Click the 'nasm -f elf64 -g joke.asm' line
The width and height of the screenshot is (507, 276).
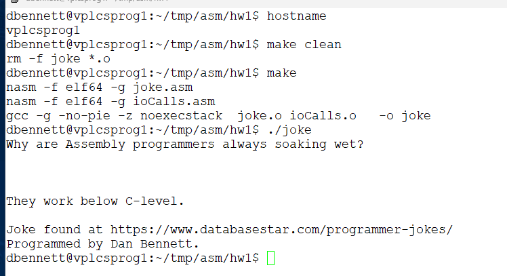coord(99,87)
